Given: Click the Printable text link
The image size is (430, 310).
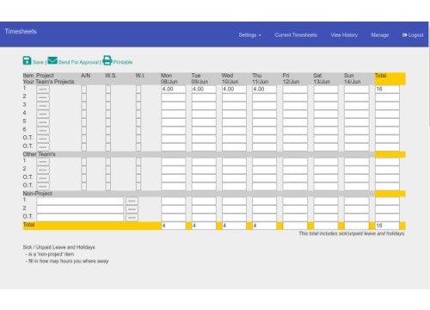Looking at the screenshot, I should (123, 62).
